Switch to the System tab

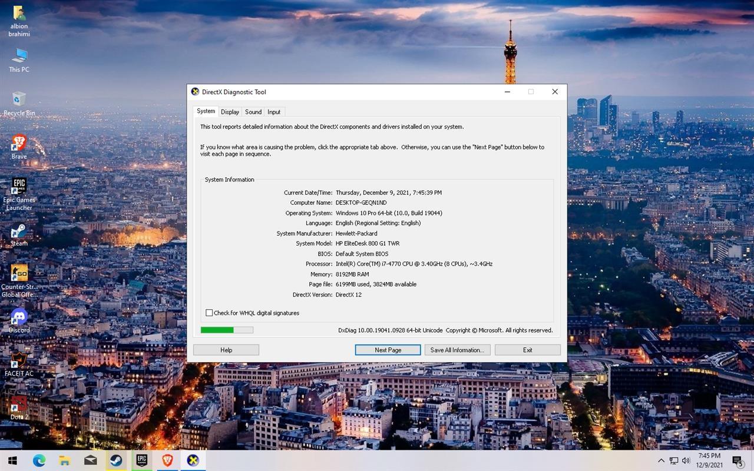click(206, 111)
